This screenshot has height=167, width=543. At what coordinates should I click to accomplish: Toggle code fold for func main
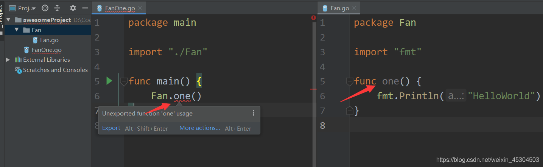pos(124,81)
